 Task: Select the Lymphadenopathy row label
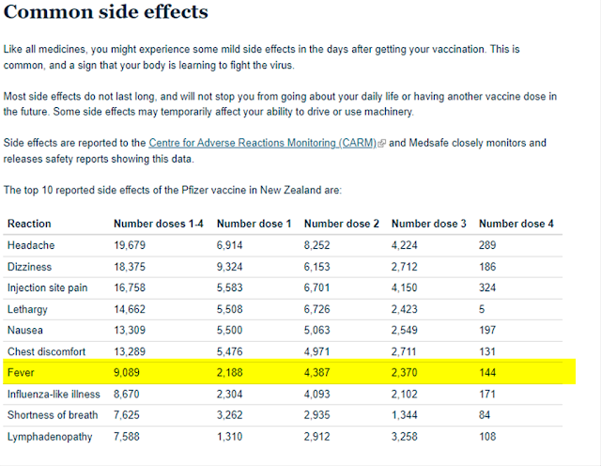[x=50, y=437]
